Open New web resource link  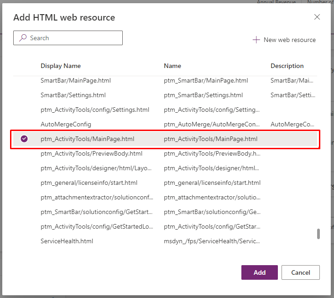(284, 40)
